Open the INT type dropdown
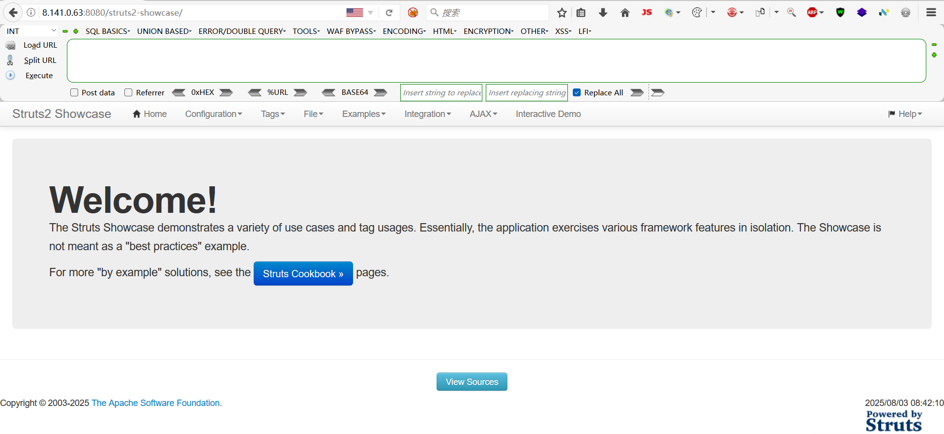The image size is (944, 434). [x=31, y=31]
